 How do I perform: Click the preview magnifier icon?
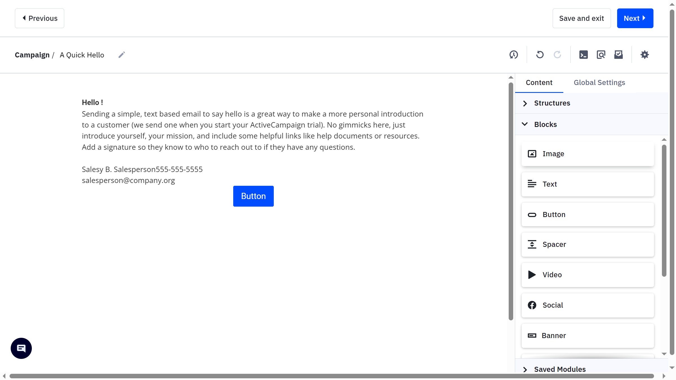click(x=601, y=55)
